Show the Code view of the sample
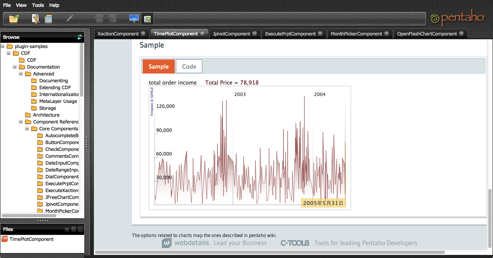This screenshot has width=493, height=258. click(189, 66)
